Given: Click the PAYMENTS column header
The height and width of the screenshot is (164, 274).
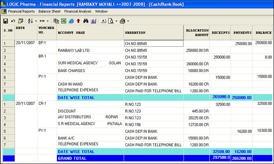Looking at the screenshot, I should coord(242,33).
